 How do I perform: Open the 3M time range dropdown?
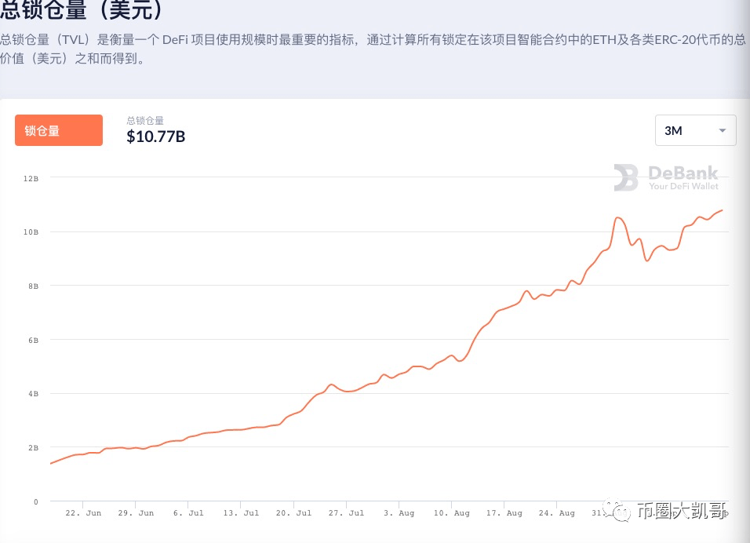click(x=695, y=130)
